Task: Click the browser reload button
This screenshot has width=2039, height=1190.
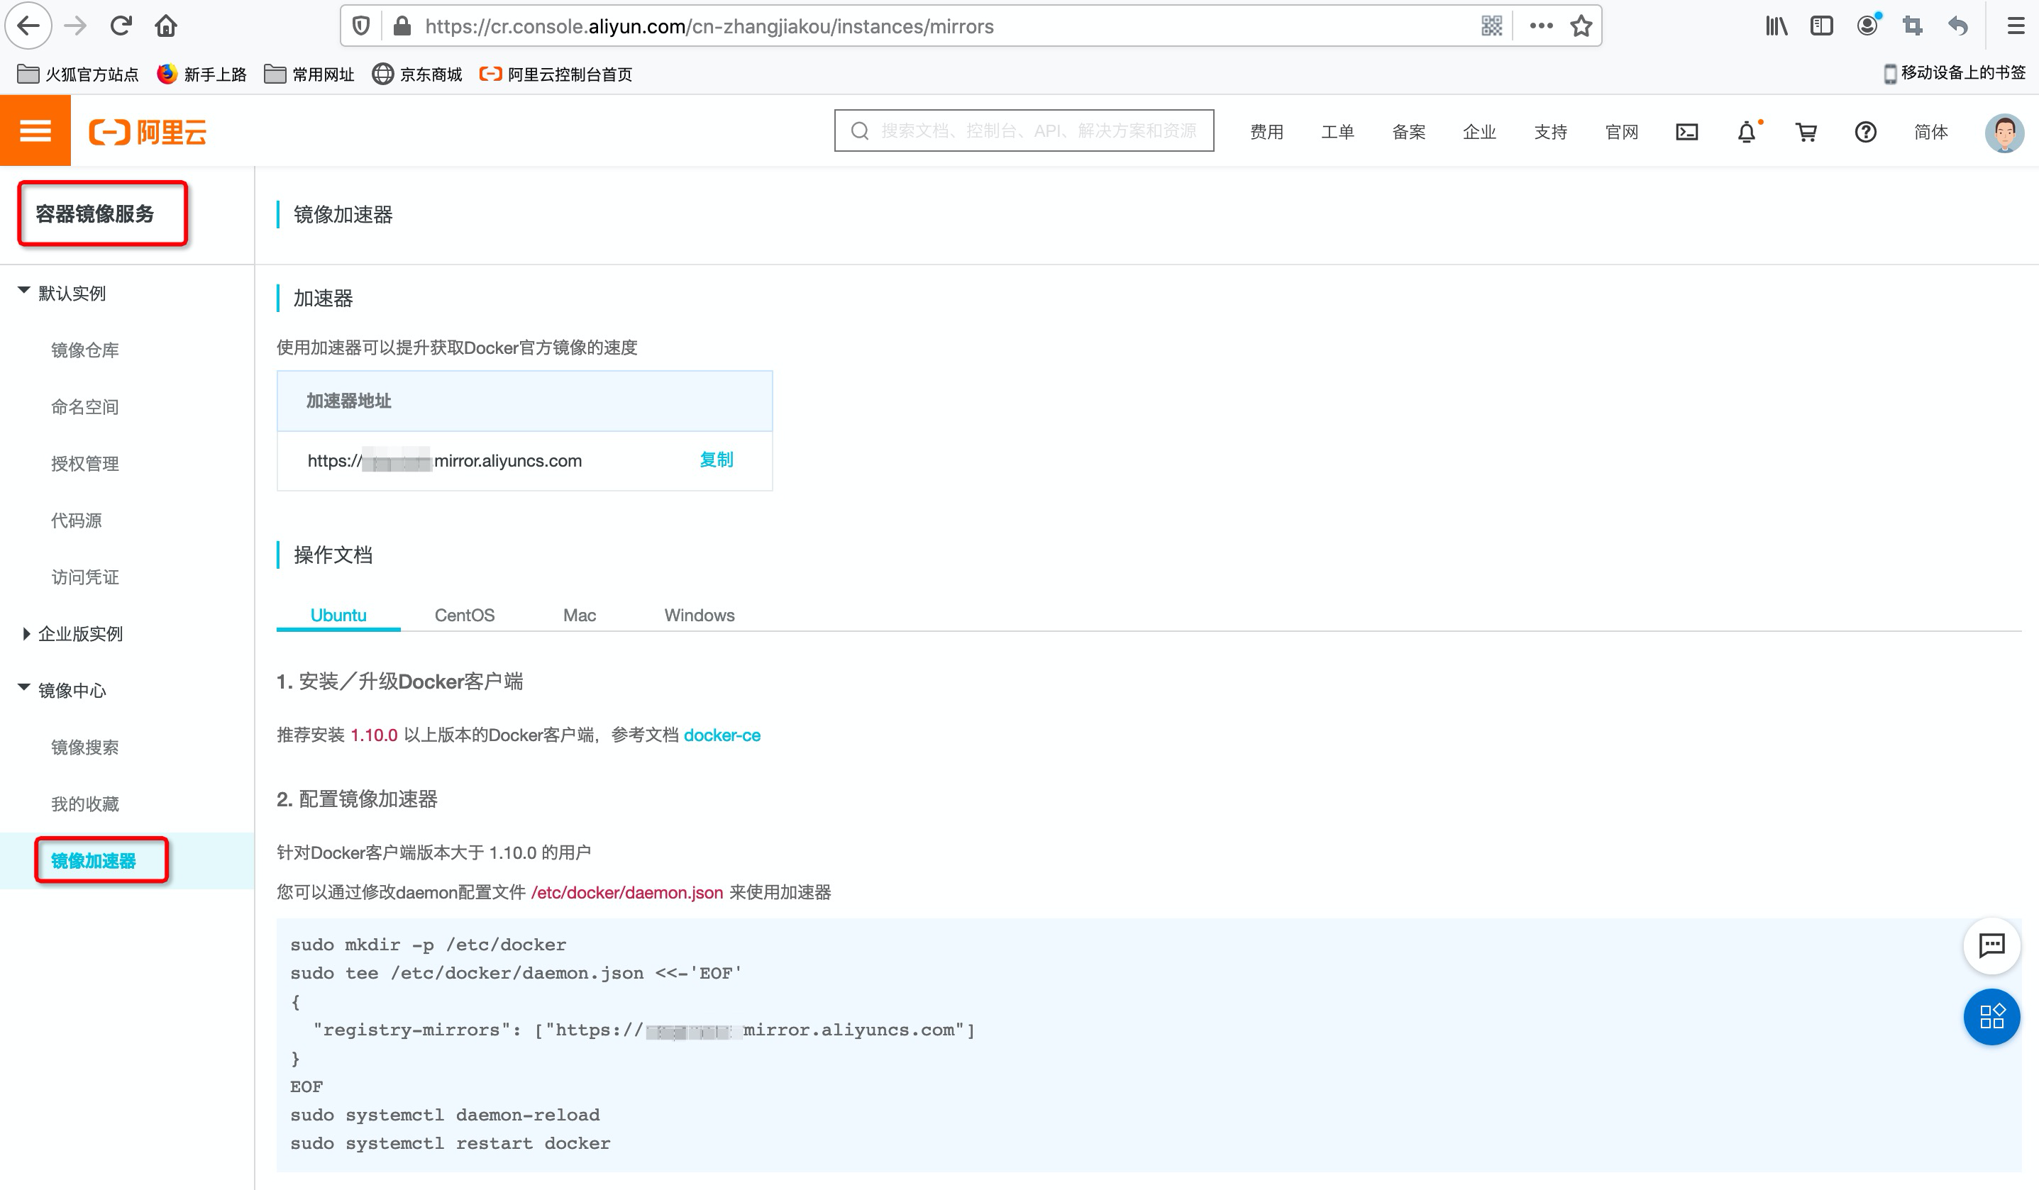Action: pos(121,26)
